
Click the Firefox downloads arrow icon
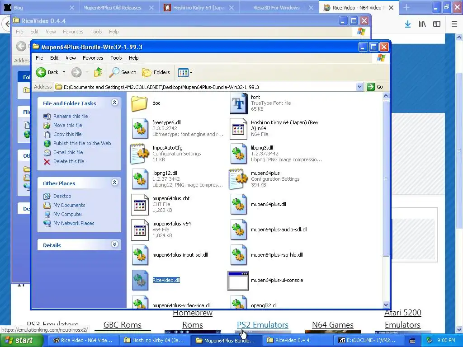(x=408, y=24)
